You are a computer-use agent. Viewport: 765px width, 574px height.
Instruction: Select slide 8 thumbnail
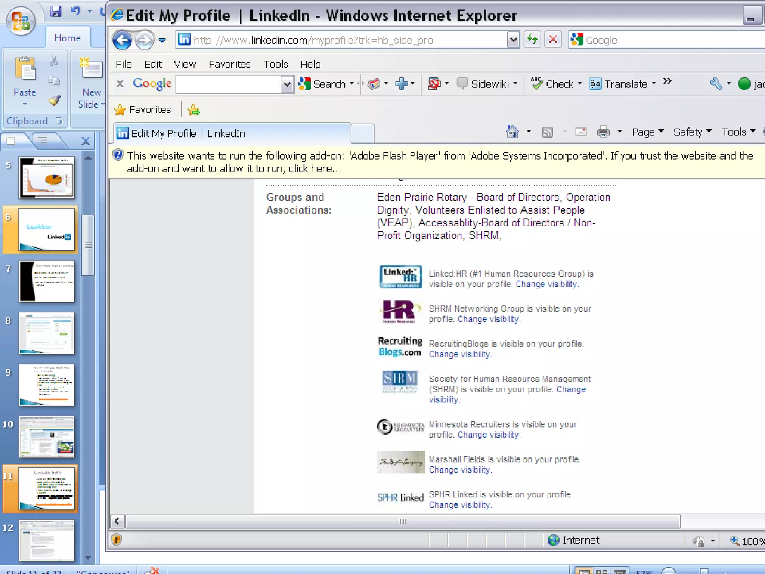47,333
